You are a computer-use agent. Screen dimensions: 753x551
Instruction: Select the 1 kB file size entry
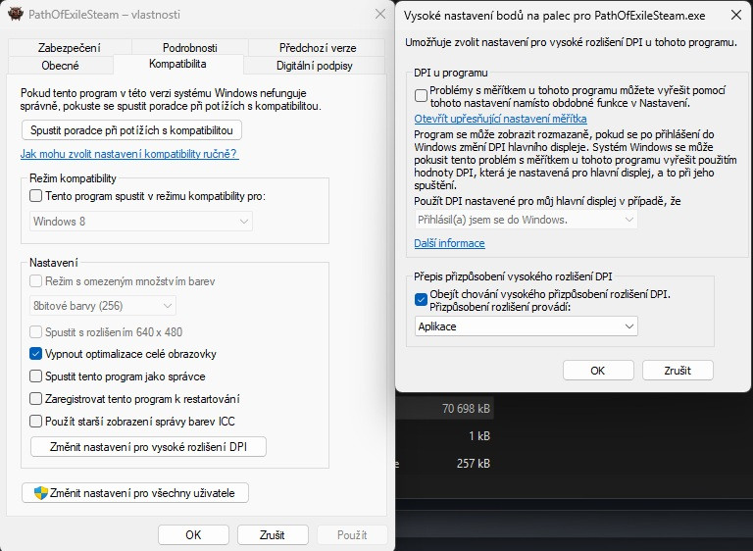pyautogui.click(x=478, y=435)
